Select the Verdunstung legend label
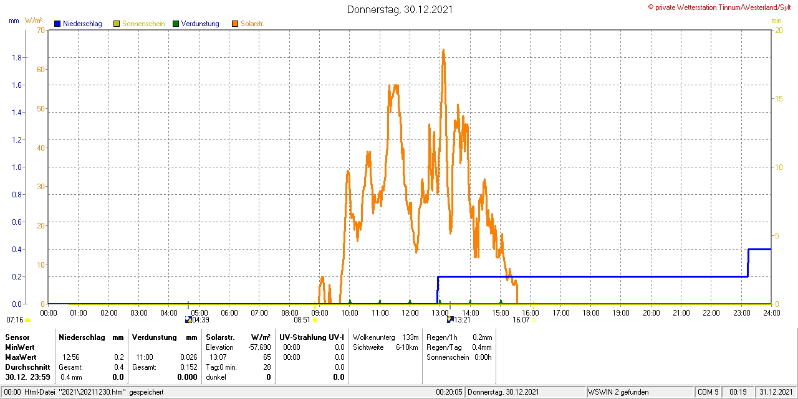Viewport: 798px width, 399px height. (x=200, y=24)
